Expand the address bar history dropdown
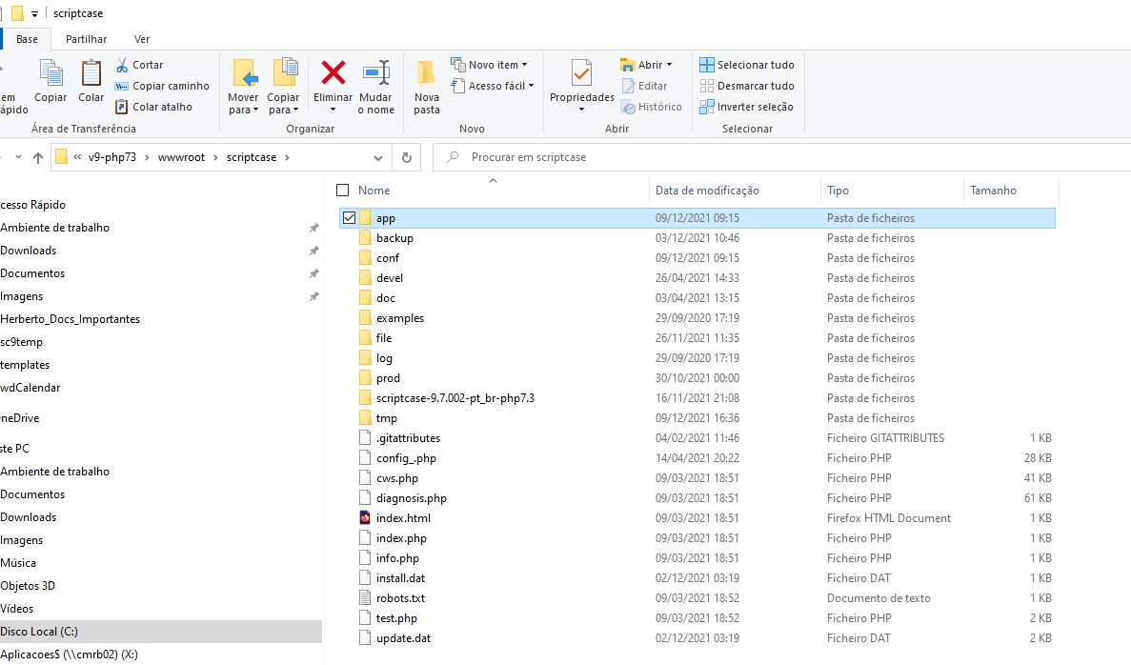 pyautogui.click(x=378, y=157)
